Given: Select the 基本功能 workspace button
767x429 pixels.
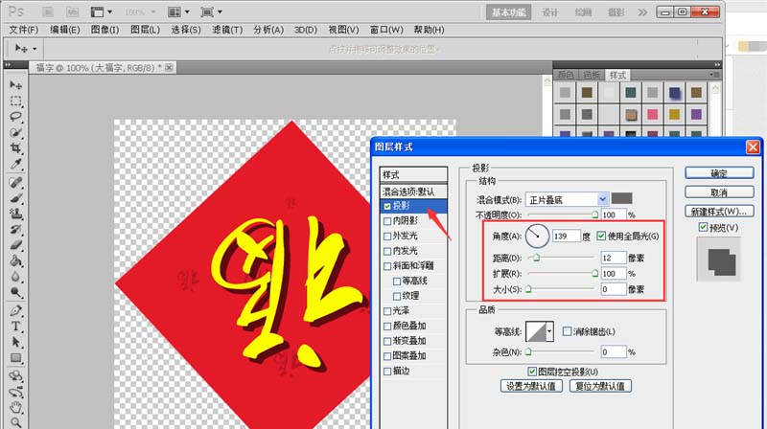Looking at the screenshot, I should click(x=509, y=12).
